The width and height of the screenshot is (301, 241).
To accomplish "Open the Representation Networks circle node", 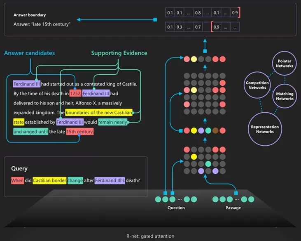I will click(x=265, y=129).
